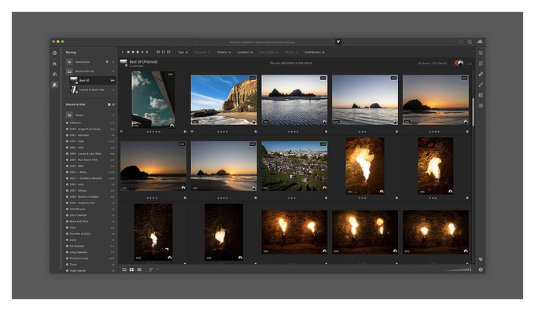Open the Info panel icon

[x=481, y=269]
